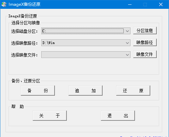Click the 选择磁盘分区 label
This screenshot has width=169, height=137.
pyautogui.click(x=24, y=31)
